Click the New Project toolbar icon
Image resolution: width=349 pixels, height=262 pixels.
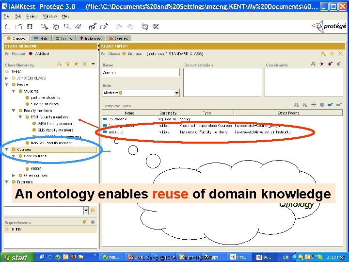(x=8, y=27)
